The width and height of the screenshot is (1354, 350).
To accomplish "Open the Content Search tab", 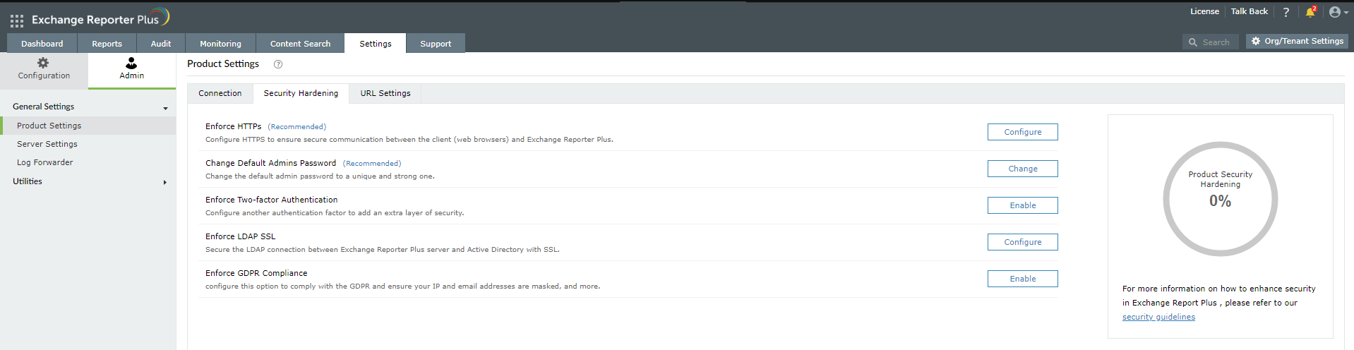I will tap(300, 43).
